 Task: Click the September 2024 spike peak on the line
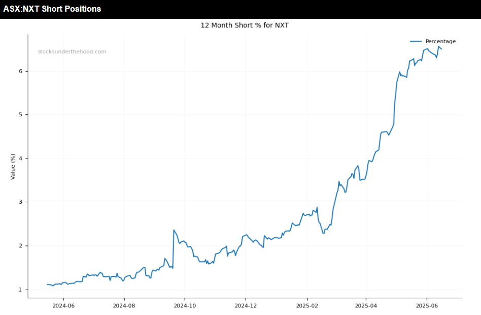pyautogui.click(x=174, y=230)
